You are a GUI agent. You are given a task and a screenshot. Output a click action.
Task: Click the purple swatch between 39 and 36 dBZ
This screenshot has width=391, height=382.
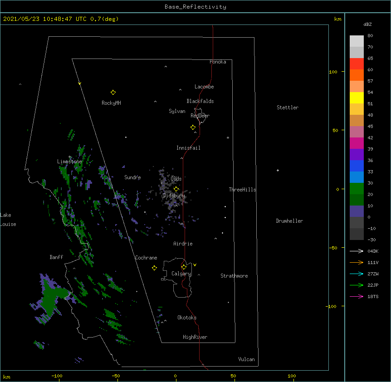(357, 155)
